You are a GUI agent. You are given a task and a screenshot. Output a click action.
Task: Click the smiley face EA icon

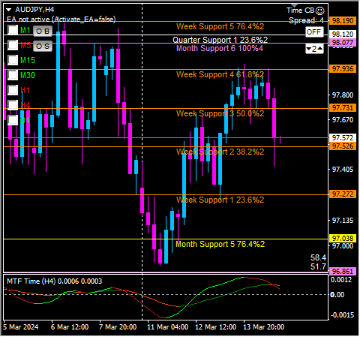point(319,11)
